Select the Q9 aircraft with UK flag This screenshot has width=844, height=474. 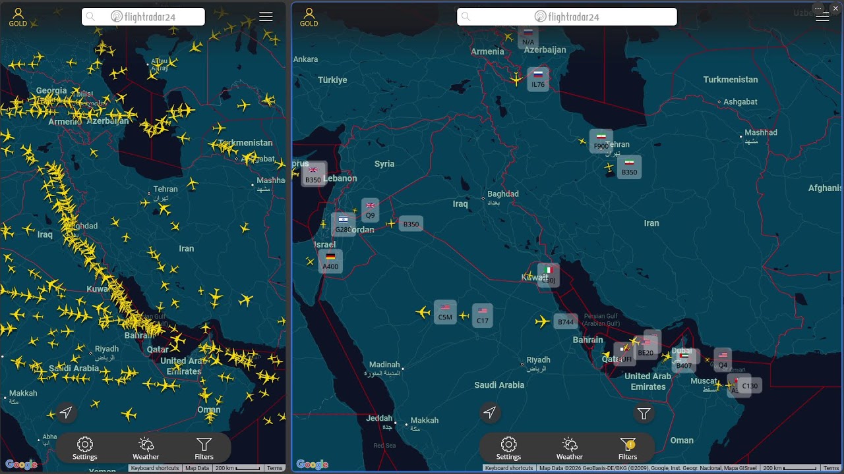pos(370,210)
